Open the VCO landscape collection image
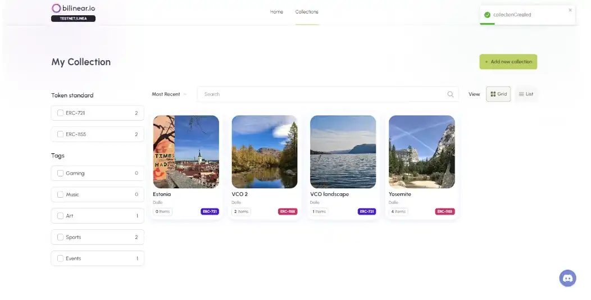The width and height of the screenshot is (591, 300). [343, 152]
